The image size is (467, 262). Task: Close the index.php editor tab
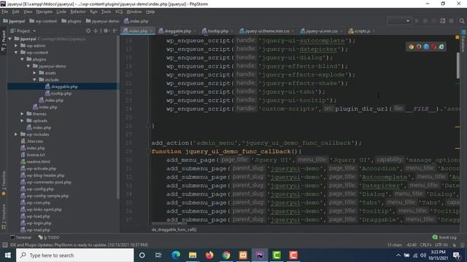point(151,31)
